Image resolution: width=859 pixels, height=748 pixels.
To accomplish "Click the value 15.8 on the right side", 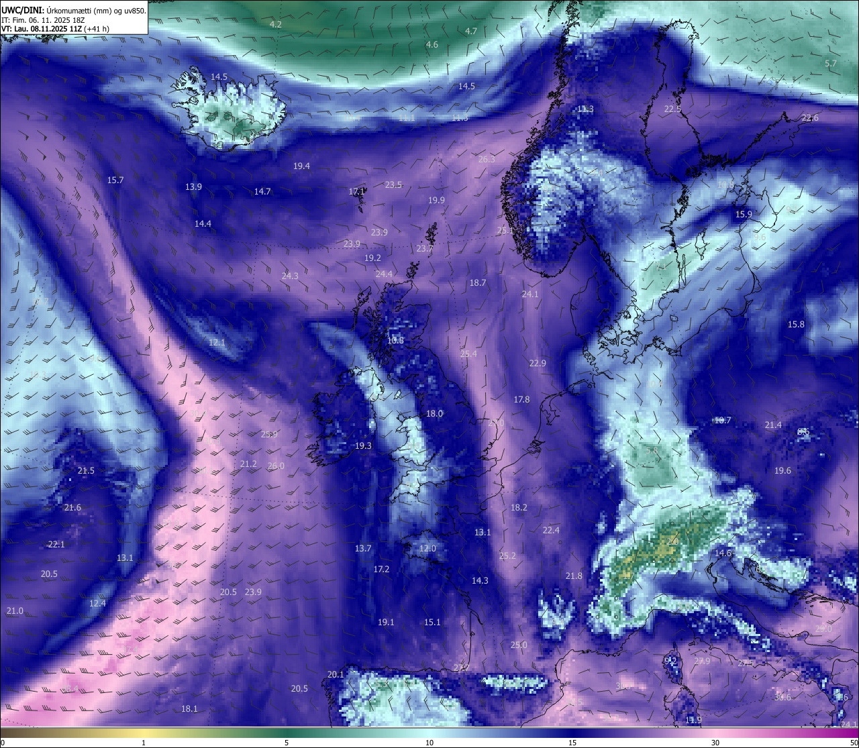I will pyautogui.click(x=795, y=325).
